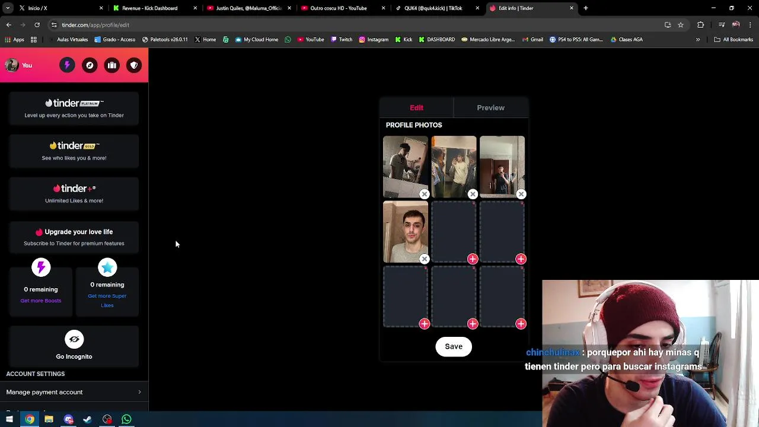Open Tinder Gold subscription card
This screenshot has height=427, width=759.
tap(74, 151)
